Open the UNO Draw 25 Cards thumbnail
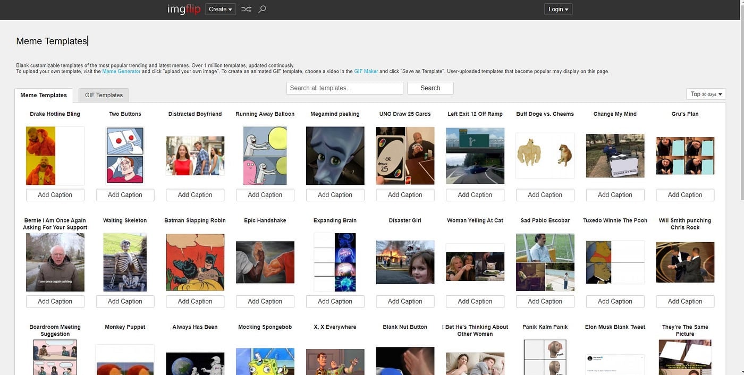 [x=405, y=156]
